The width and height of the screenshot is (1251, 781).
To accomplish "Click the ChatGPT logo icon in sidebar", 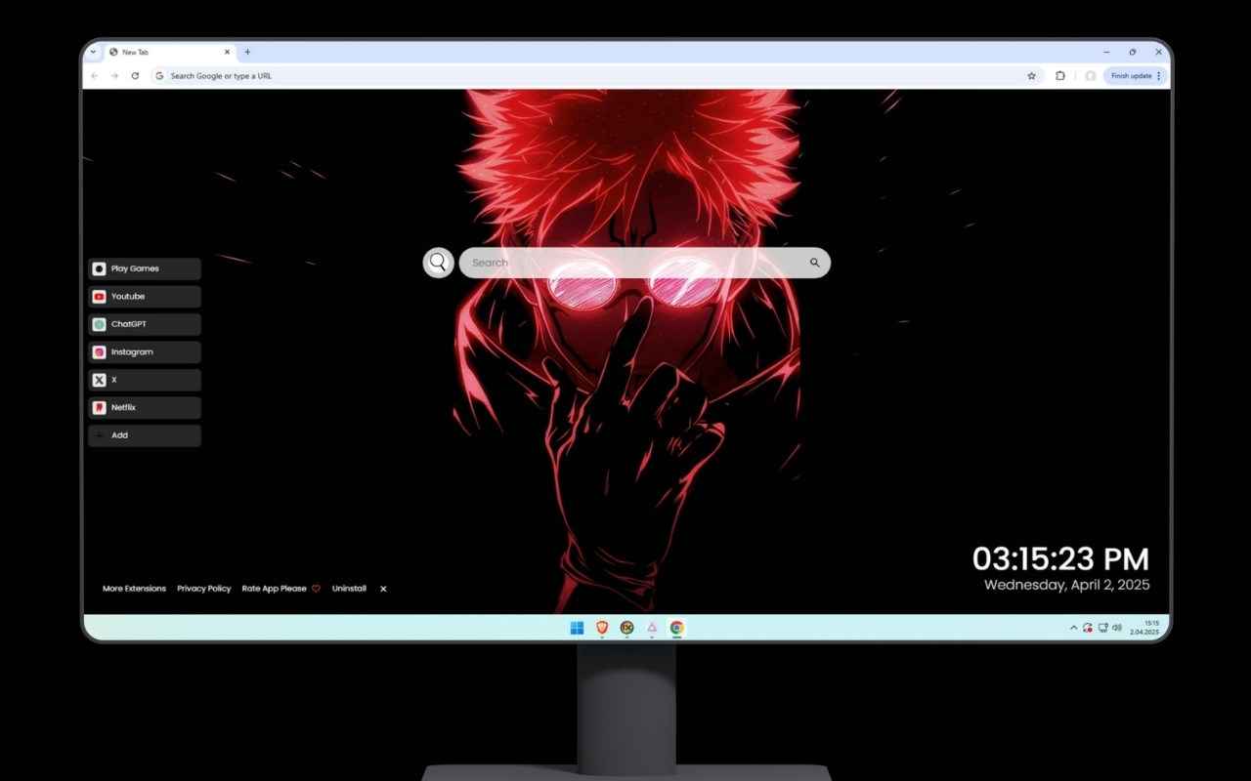I will (99, 324).
